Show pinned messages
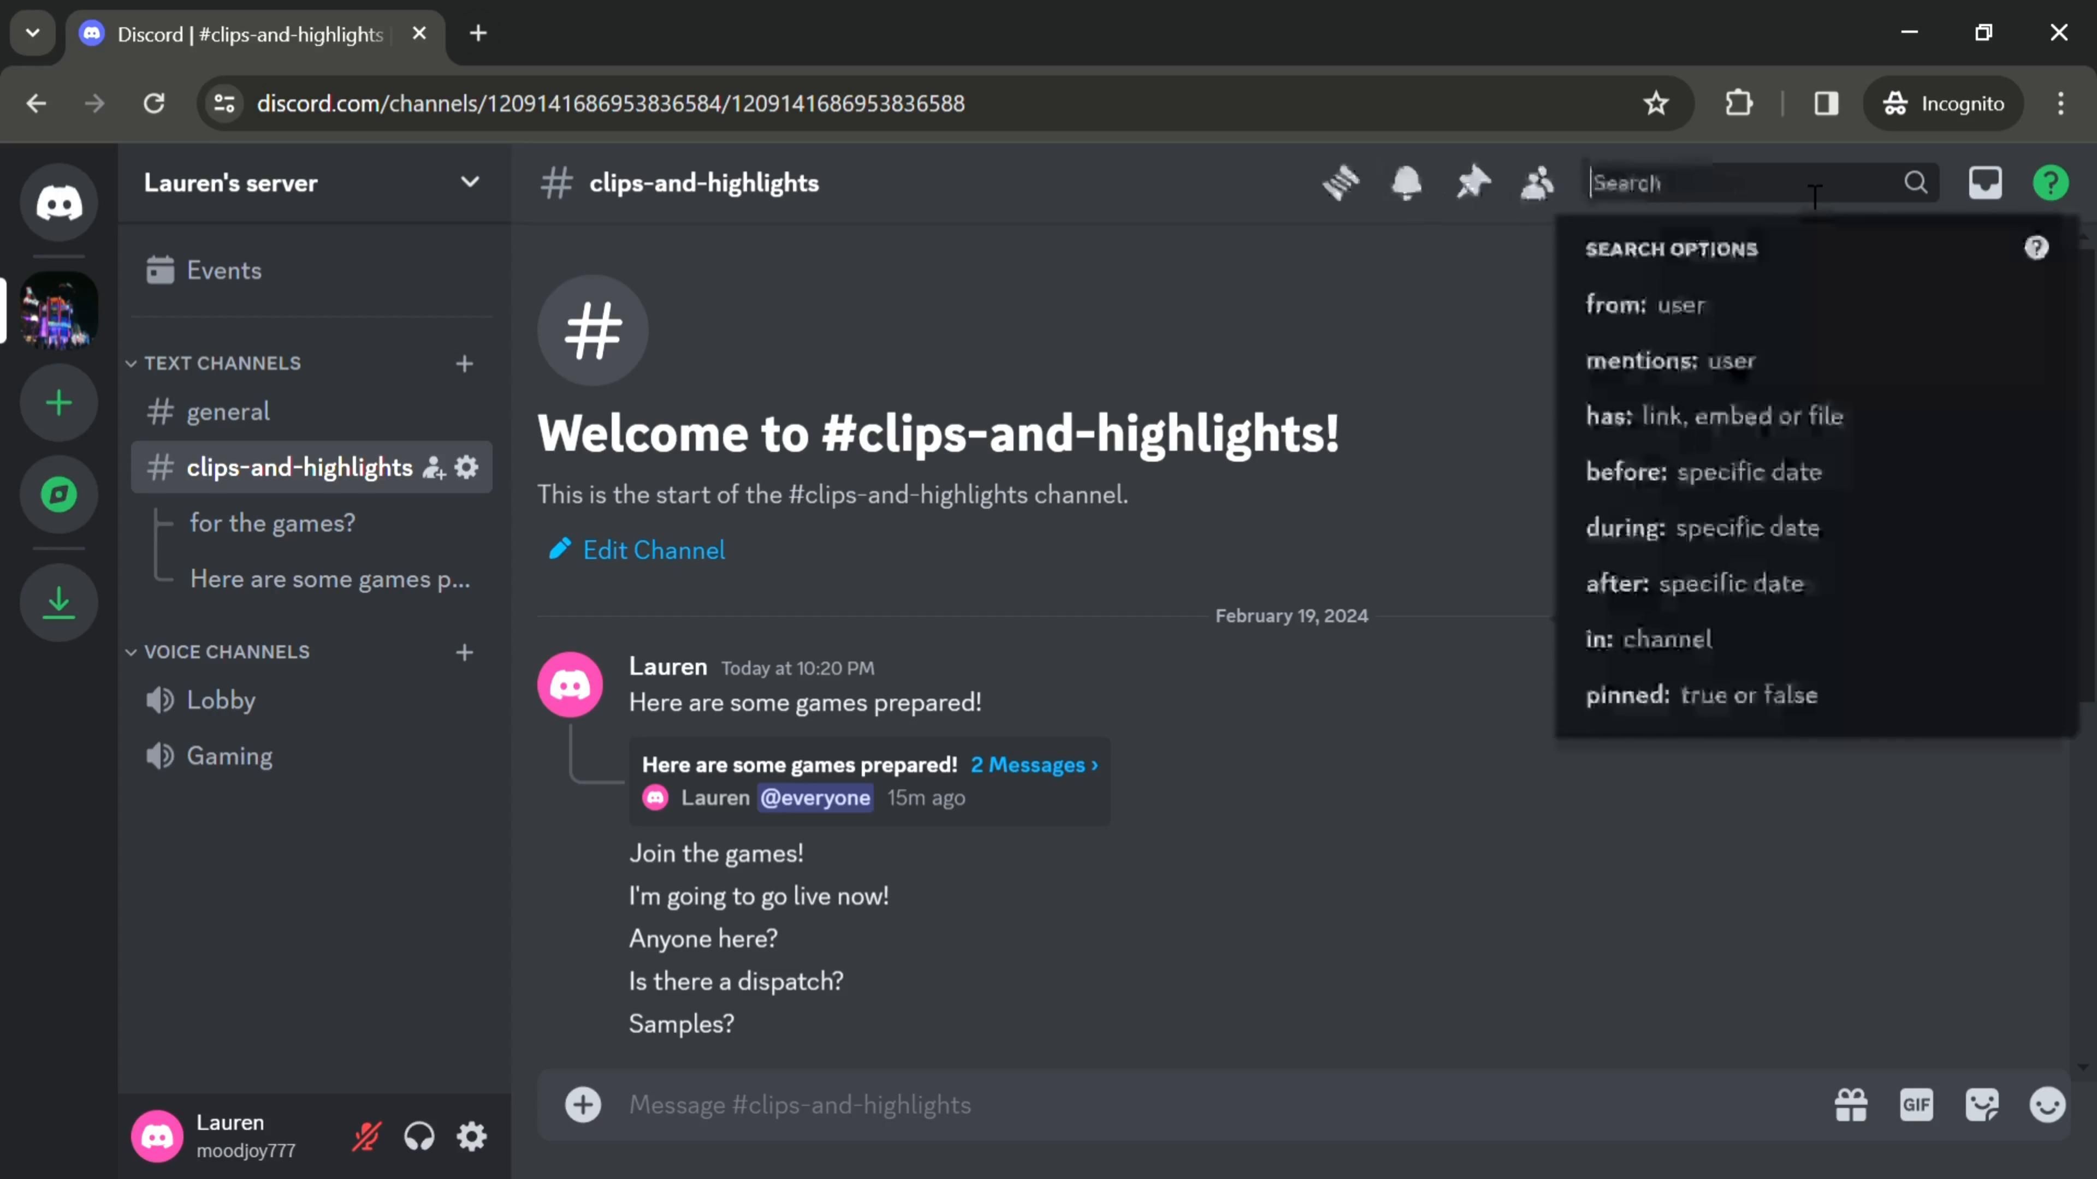This screenshot has height=1179, width=2097. pyautogui.click(x=1473, y=182)
